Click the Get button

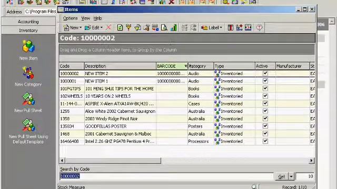coord(282,176)
